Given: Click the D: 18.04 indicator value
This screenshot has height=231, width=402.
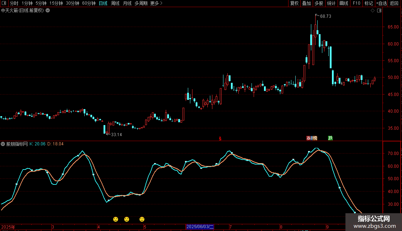Looking at the screenshot, I should (x=55, y=144).
